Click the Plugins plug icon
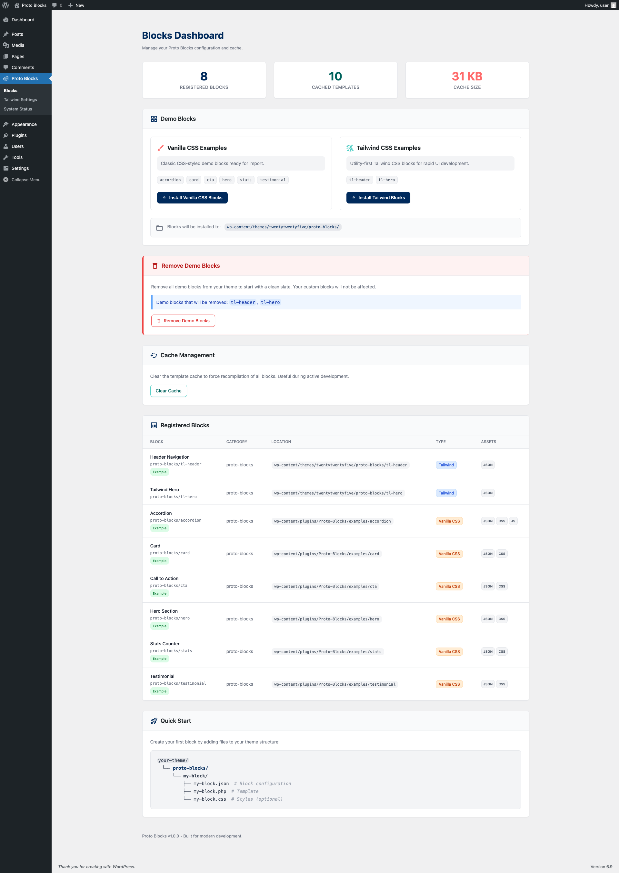This screenshot has width=619, height=873. [6, 135]
